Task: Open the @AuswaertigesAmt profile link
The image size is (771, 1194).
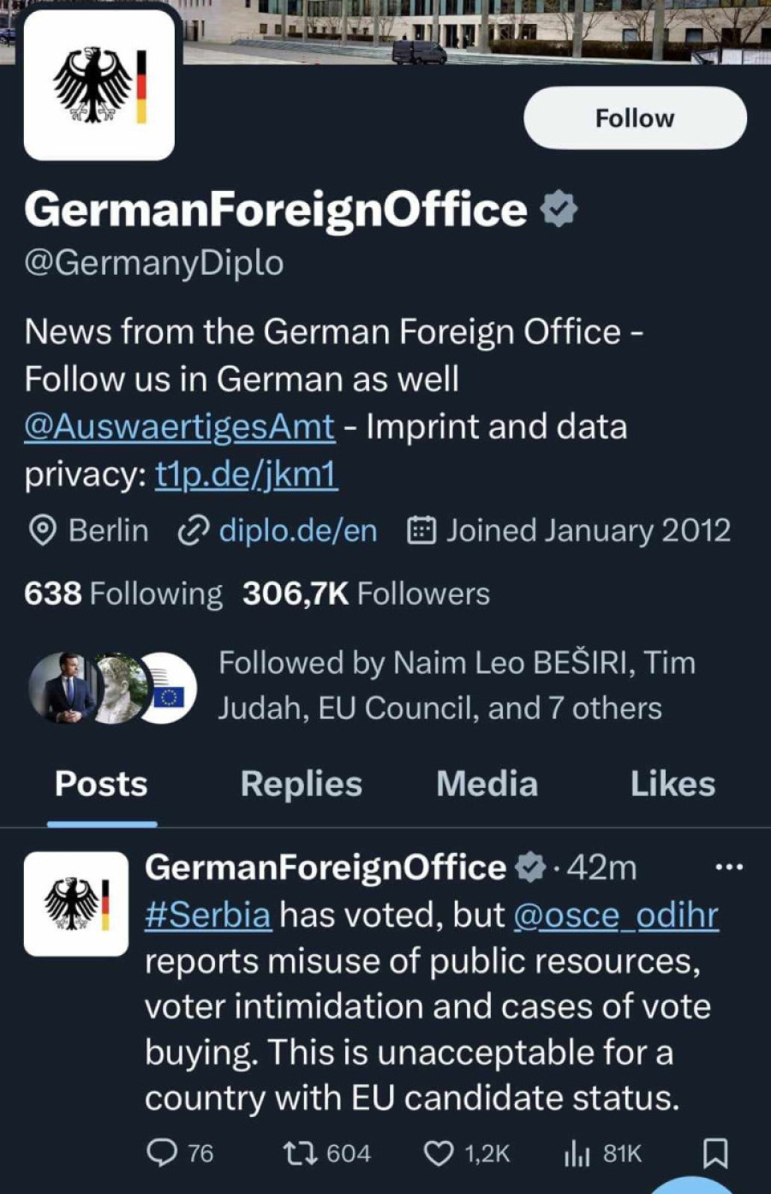Action: point(179,427)
